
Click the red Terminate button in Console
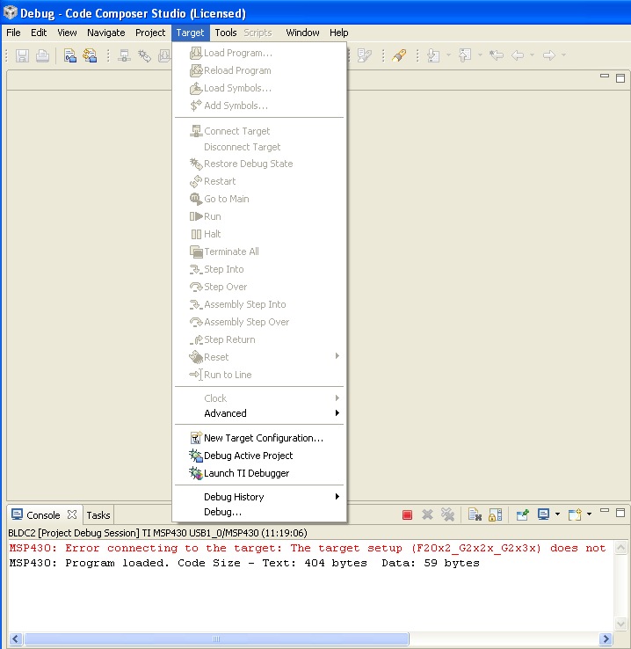(x=407, y=514)
